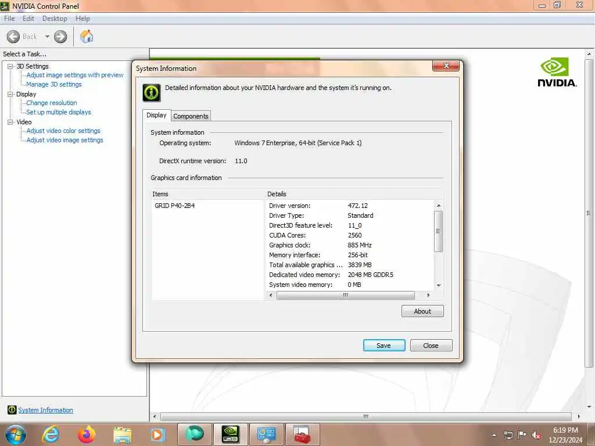The image size is (595, 446).
Task: Open the Edit menu
Action: [x=28, y=19]
